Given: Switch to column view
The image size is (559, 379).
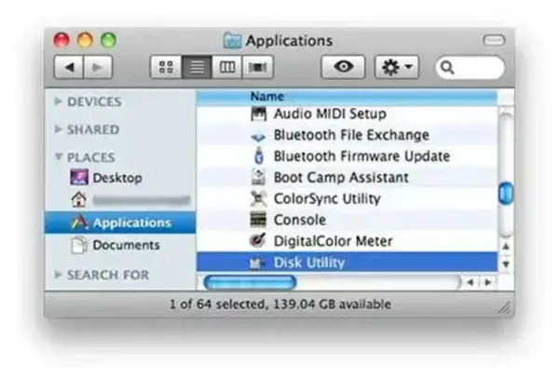Looking at the screenshot, I should [x=227, y=67].
